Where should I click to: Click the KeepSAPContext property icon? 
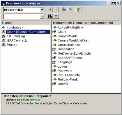[54, 58]
